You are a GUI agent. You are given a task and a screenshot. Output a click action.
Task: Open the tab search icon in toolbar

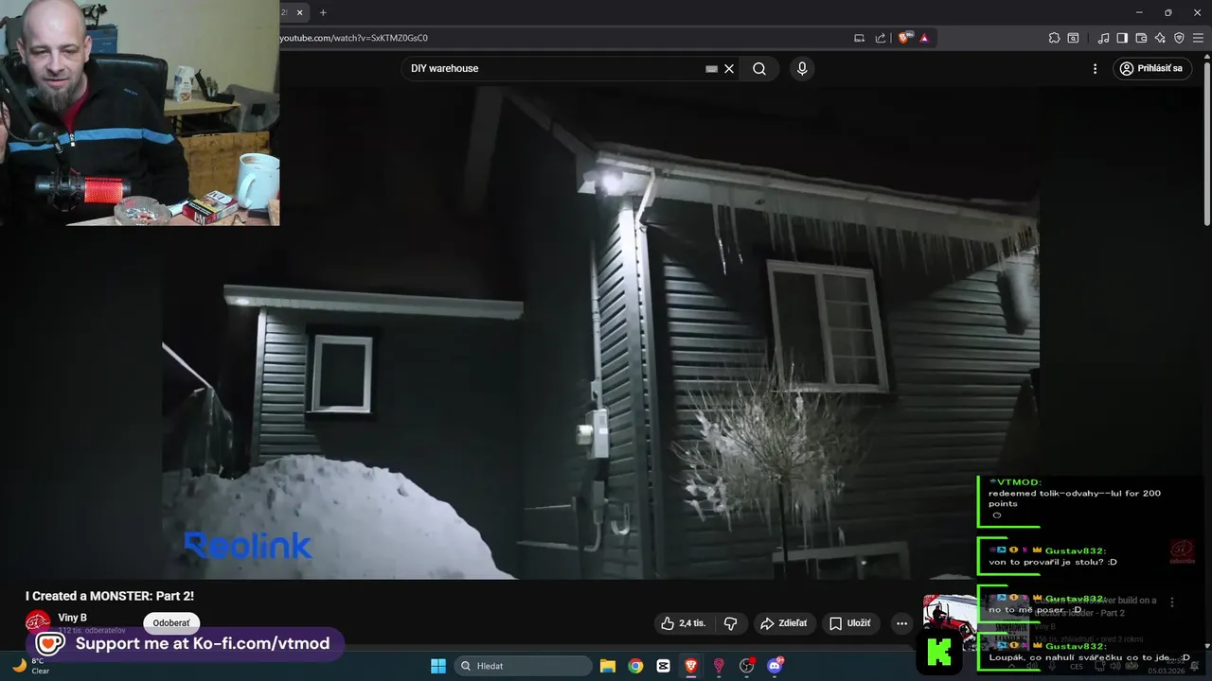point(1073,38)
